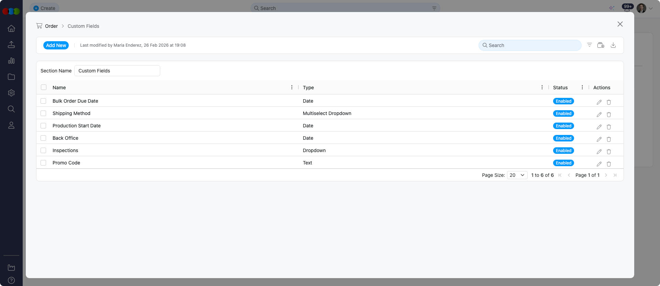
Task: Check the Bulk Order Due Date row
Action: tap(43, 101)
